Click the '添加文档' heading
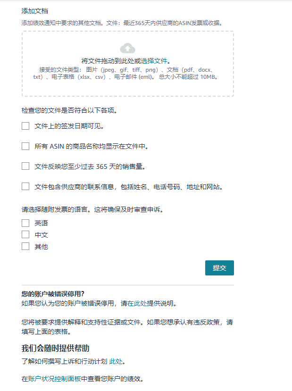 tap(34, 11)
